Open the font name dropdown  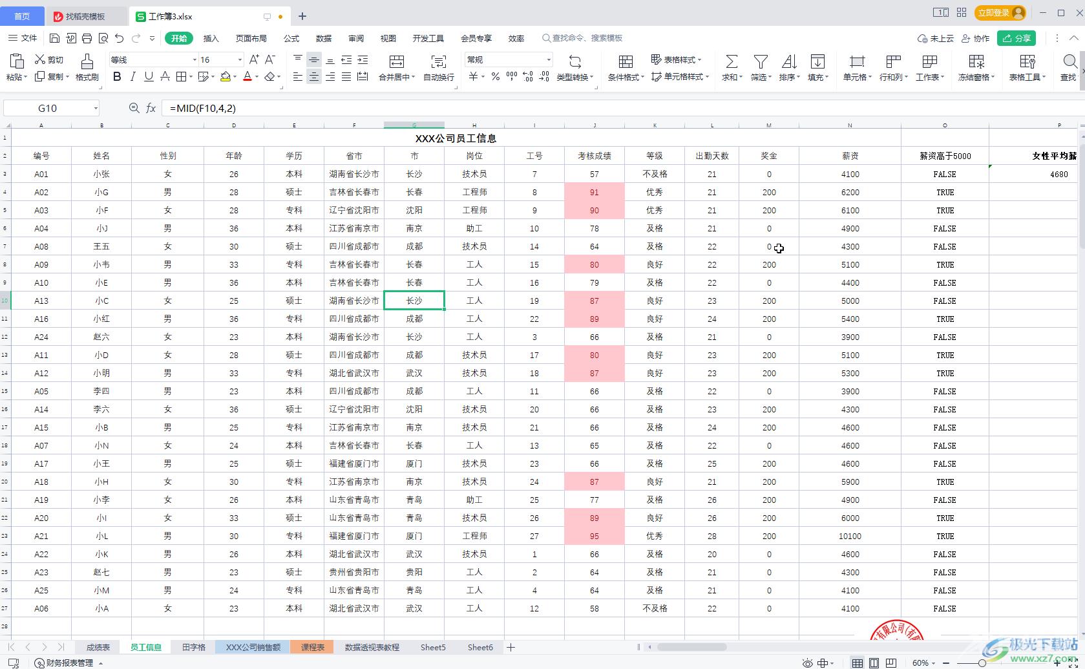click(195, 59)
